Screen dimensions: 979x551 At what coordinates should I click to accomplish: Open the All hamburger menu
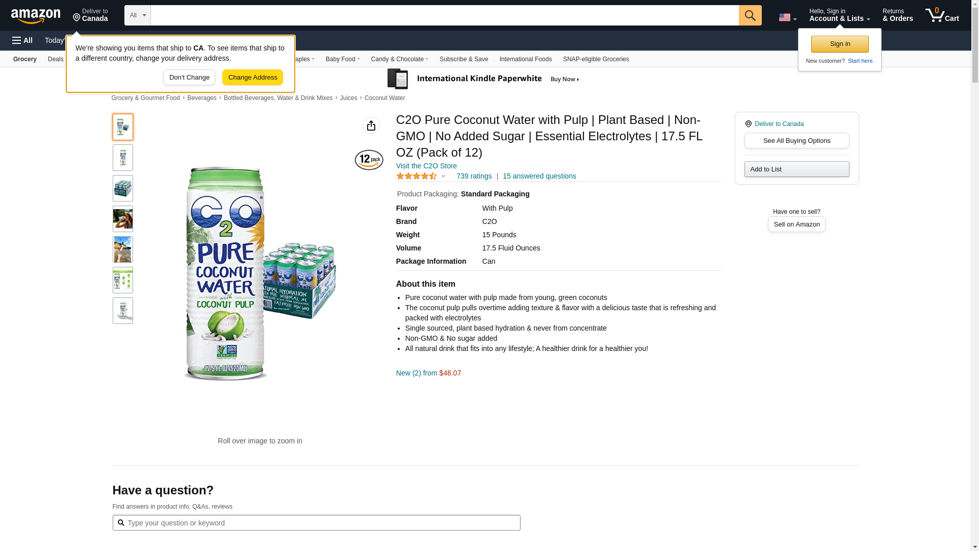22,40
